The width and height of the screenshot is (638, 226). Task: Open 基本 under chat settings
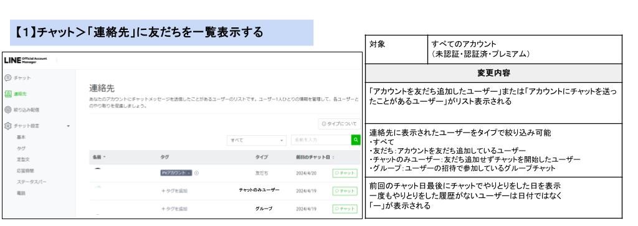(21, 138)
